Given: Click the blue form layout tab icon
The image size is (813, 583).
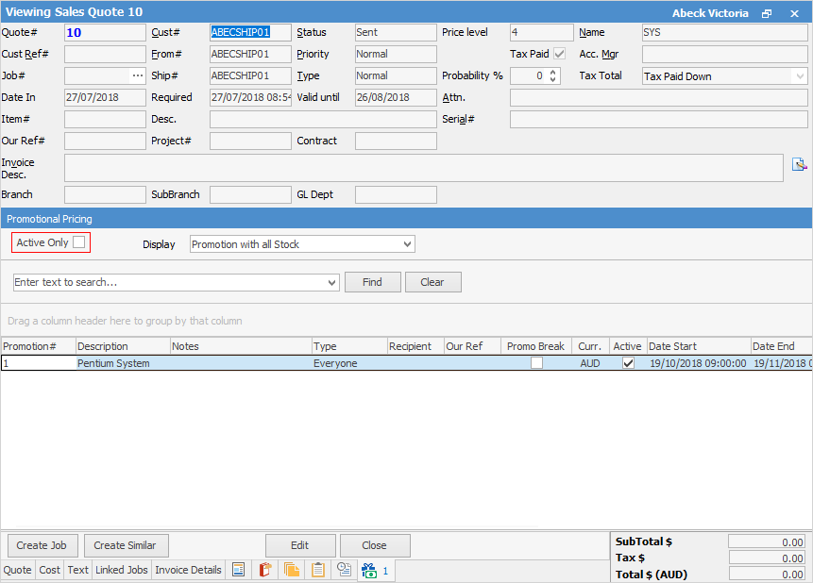Looking at the screenshot, I should [x=238, y=570].
